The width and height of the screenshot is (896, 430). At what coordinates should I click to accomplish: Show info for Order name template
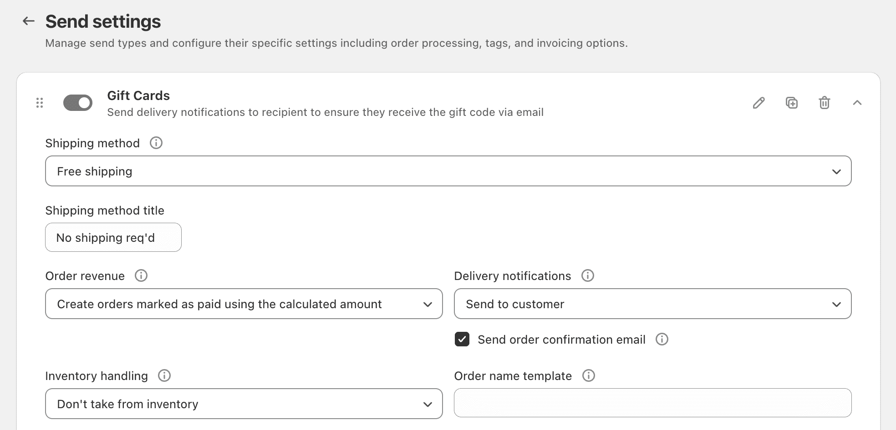[x=589, y=376]
